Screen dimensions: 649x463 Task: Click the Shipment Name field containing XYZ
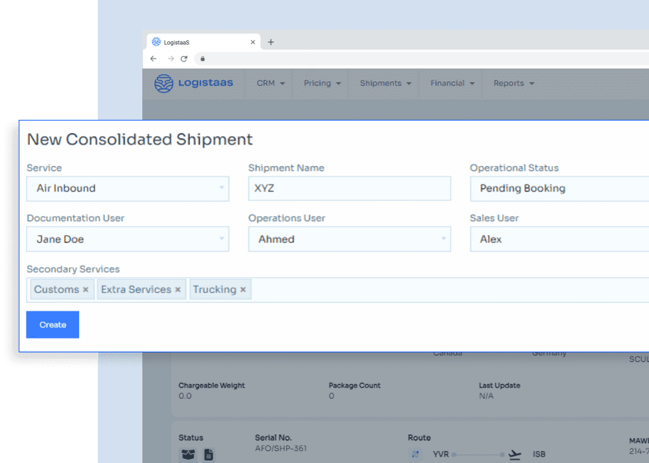coord(349,188)
